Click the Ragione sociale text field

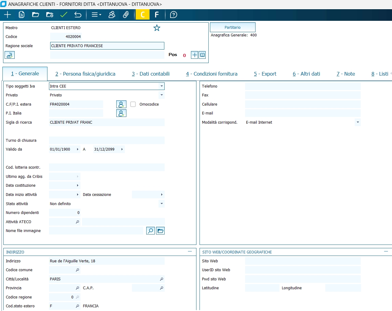pos(107,46)
